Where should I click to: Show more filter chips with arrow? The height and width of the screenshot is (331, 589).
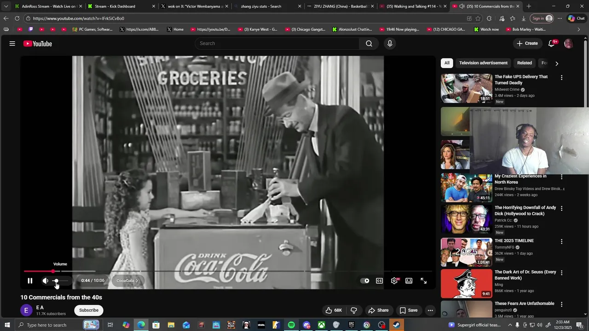click(557, 63)
